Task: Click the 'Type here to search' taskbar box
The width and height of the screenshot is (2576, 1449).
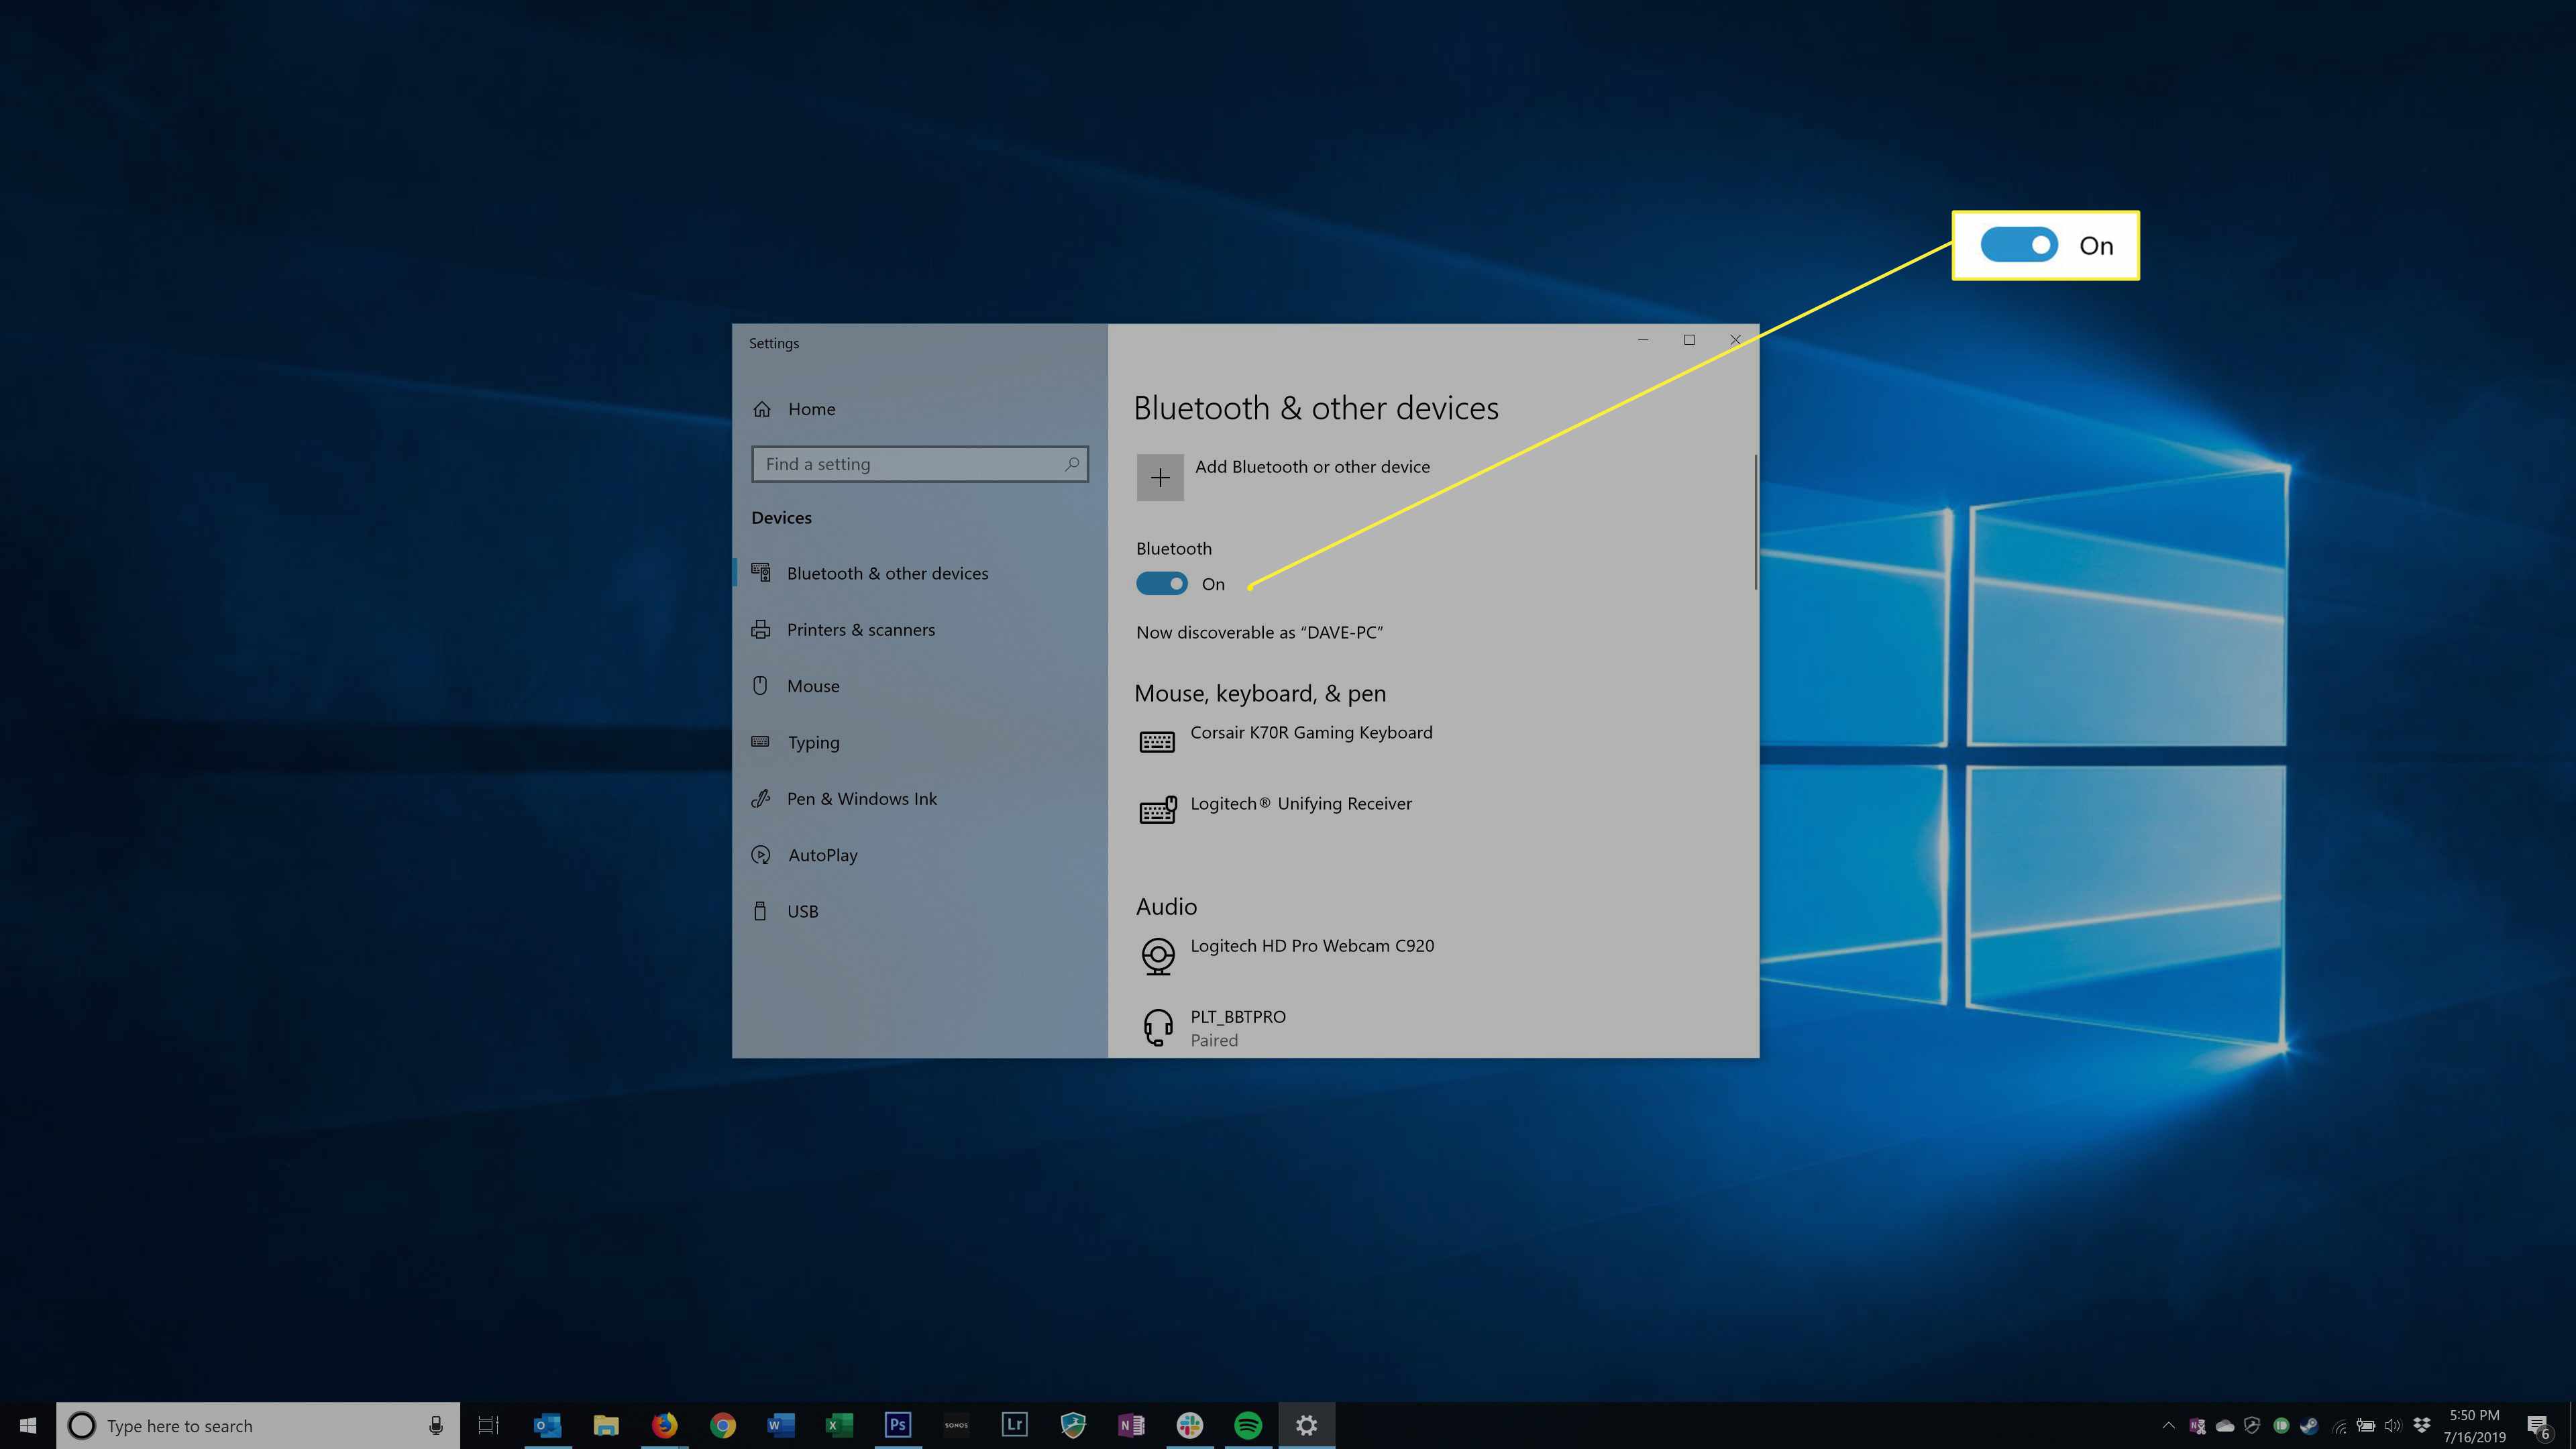Action: pos(258,1425)
